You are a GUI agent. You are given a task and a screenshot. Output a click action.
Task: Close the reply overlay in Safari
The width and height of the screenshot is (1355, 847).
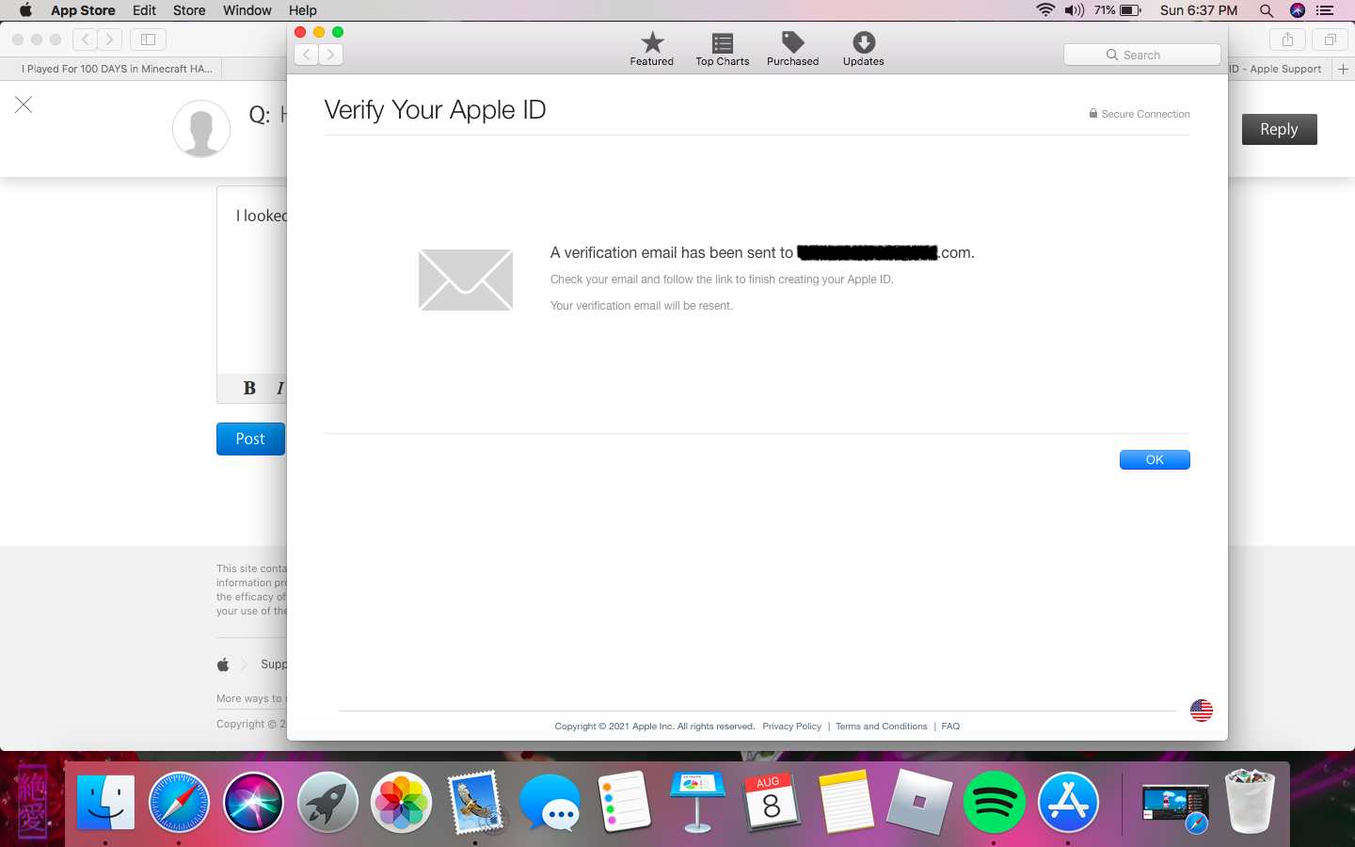click(x=24, y=104)
